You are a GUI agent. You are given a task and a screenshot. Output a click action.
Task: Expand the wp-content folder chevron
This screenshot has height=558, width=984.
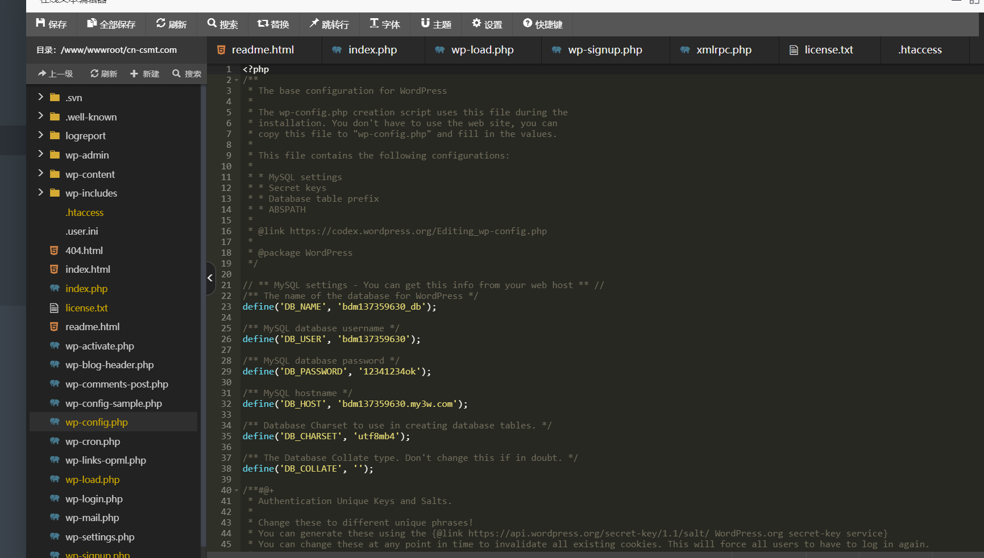(x=40, y=174)
